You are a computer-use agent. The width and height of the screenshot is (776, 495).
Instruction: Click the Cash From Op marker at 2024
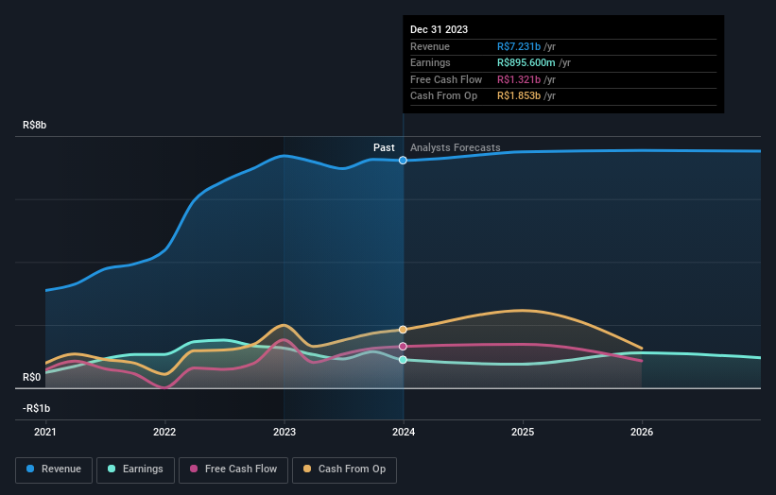[403, 330]
